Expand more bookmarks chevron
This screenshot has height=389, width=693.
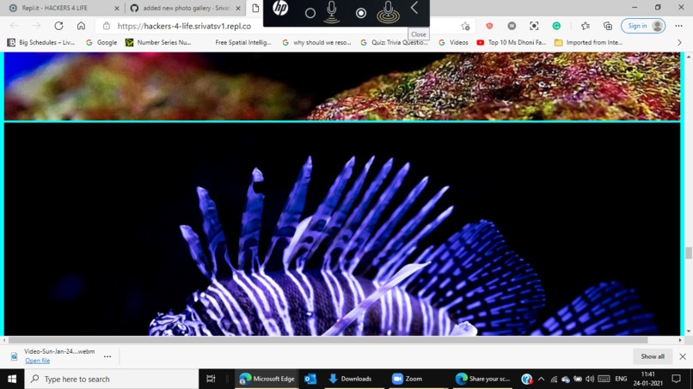(x=679, y=42)
